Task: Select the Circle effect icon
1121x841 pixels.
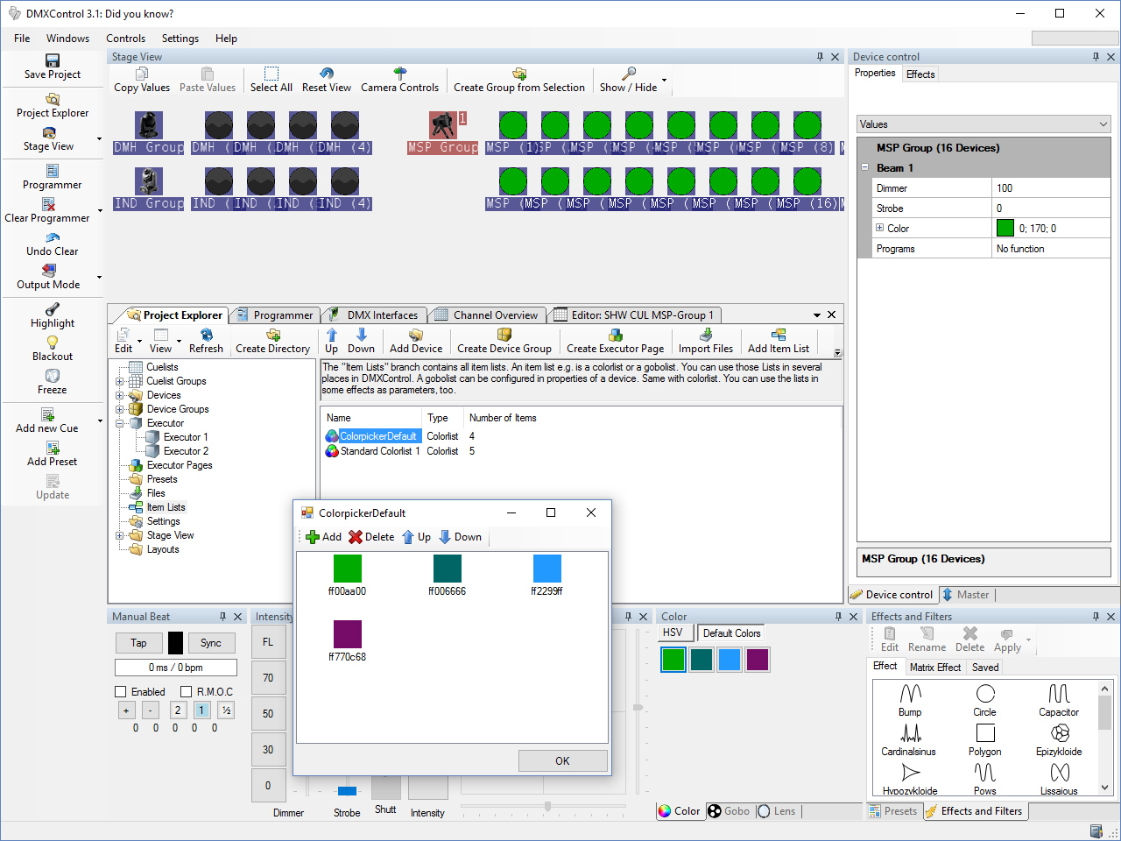Action: click(x=985, y=694)
